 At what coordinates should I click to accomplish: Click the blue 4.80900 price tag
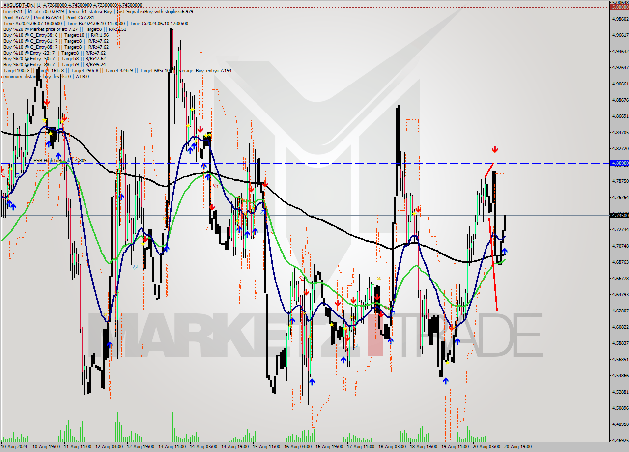click(619, 163)
